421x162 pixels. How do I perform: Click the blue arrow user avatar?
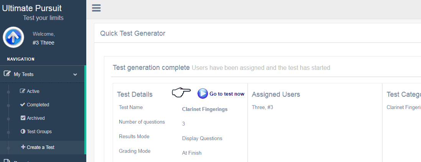click(13, 37)
